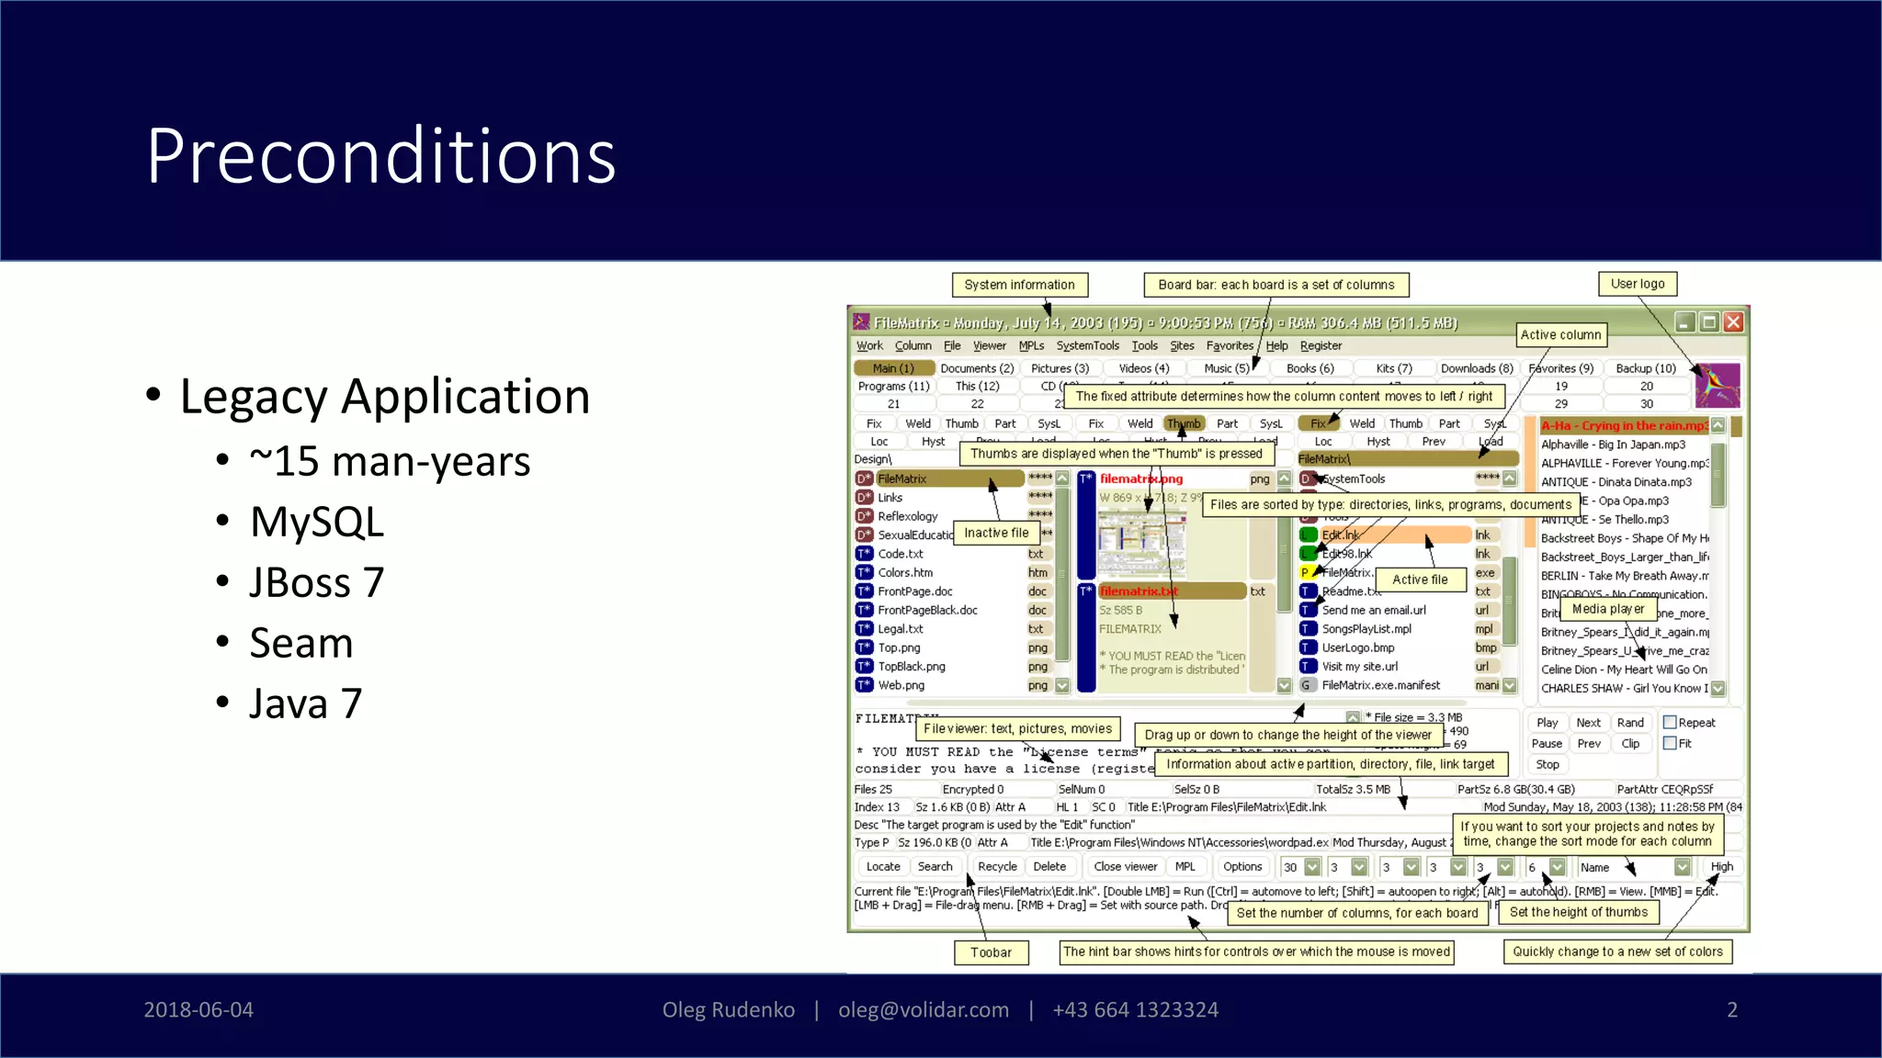This screenshot has height=1058, width=1882.
Task: Click the High color set button
Action: tap(1721, 867)
